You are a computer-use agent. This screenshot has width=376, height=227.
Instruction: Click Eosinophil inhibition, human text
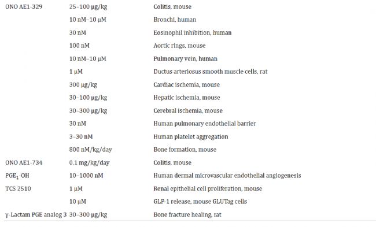(193, 32)
